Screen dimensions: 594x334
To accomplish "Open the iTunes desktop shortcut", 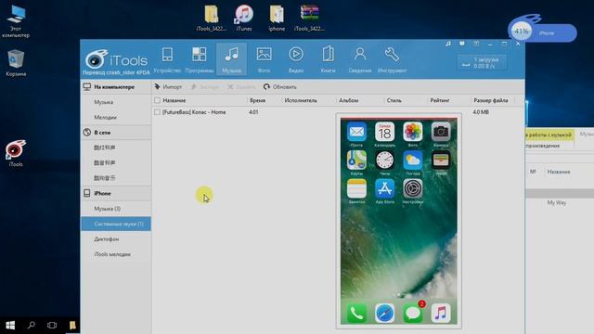I will (244, 18).
